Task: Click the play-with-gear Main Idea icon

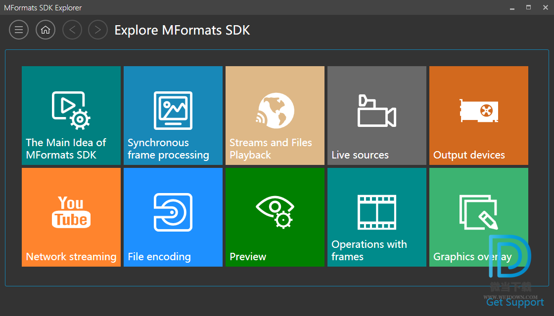Action: click(x=71, y=111)
